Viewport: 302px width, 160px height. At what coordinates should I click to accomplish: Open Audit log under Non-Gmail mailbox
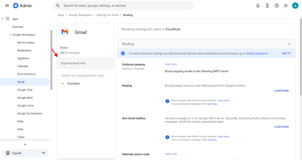pyautogui.click(x=212, y=140)
